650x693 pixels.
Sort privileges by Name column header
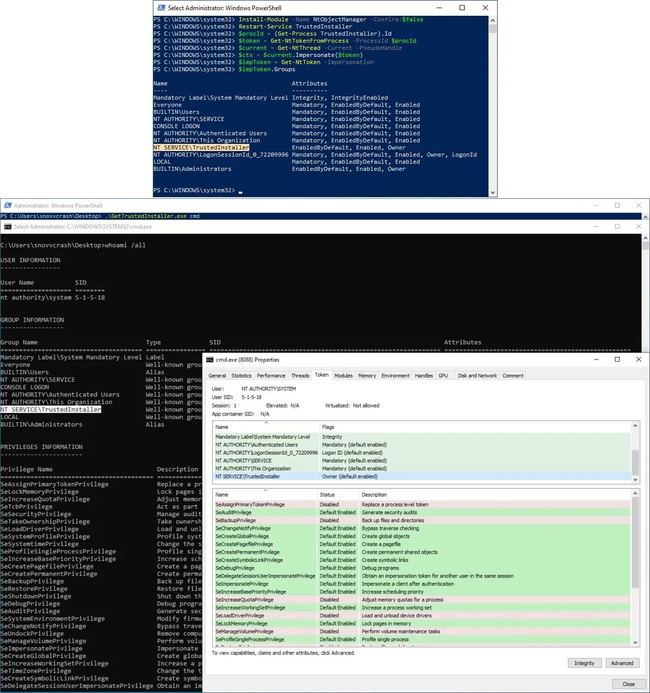pyautogui.click(x=265, y=495)
